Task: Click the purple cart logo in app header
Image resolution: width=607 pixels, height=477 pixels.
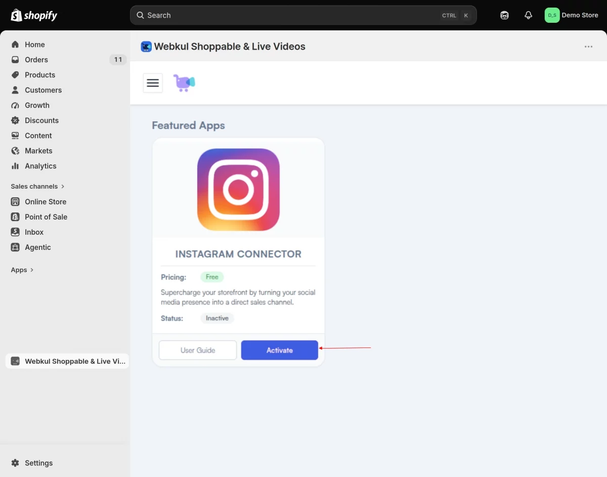Action: point(184,83)
